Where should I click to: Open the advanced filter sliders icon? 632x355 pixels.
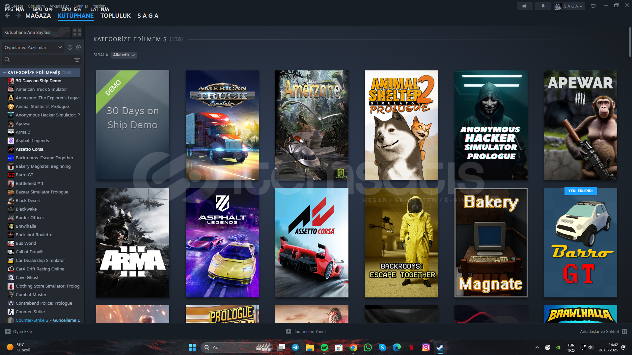[x=77, y=60]
